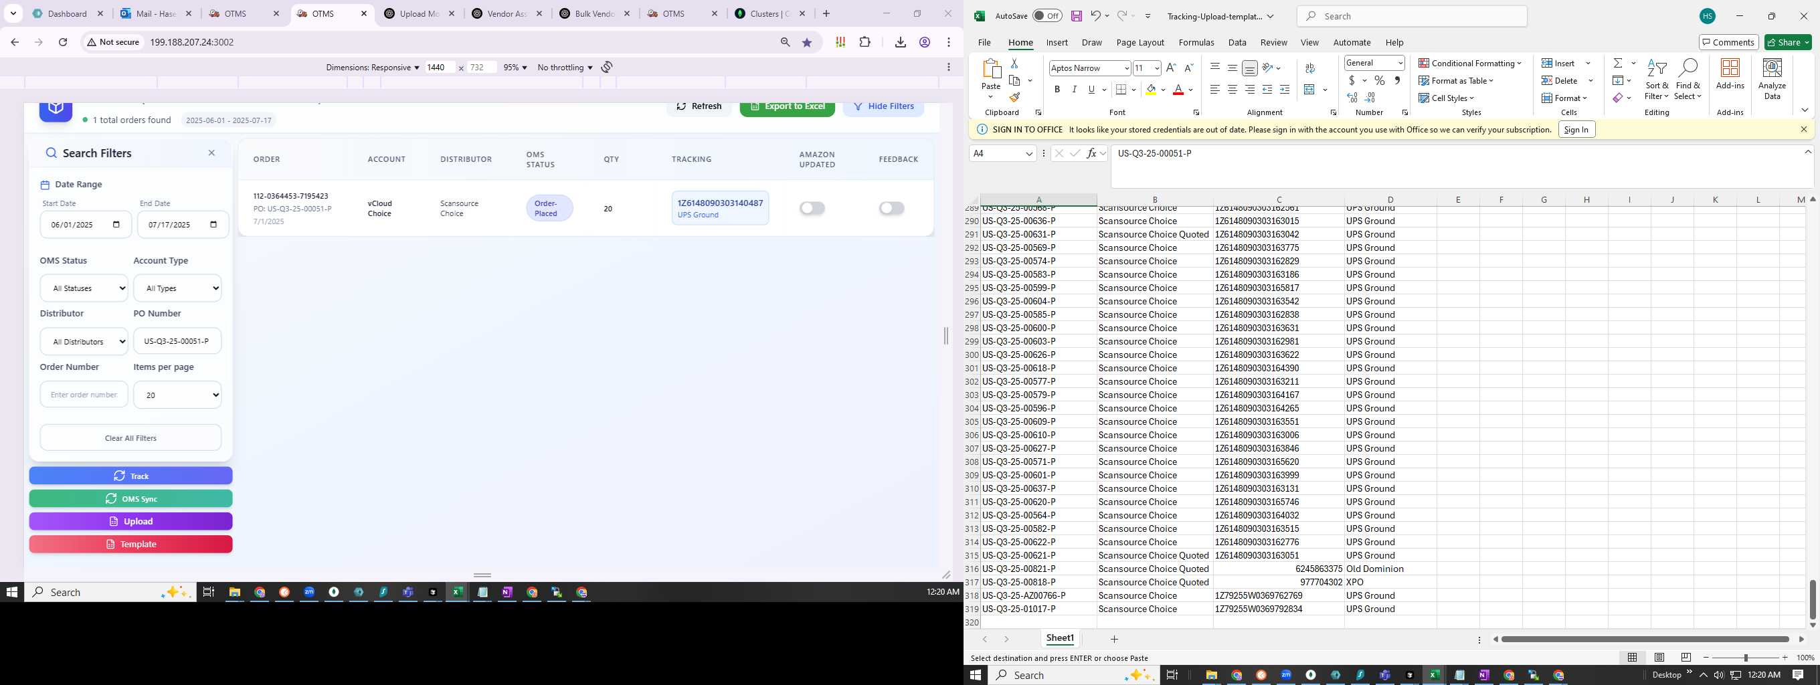Open the Excel File menu
1820x685 pixels.
pyautogui.click(x=984, y=42)
